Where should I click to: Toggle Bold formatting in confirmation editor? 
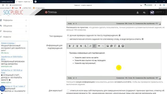coord(70,46)
